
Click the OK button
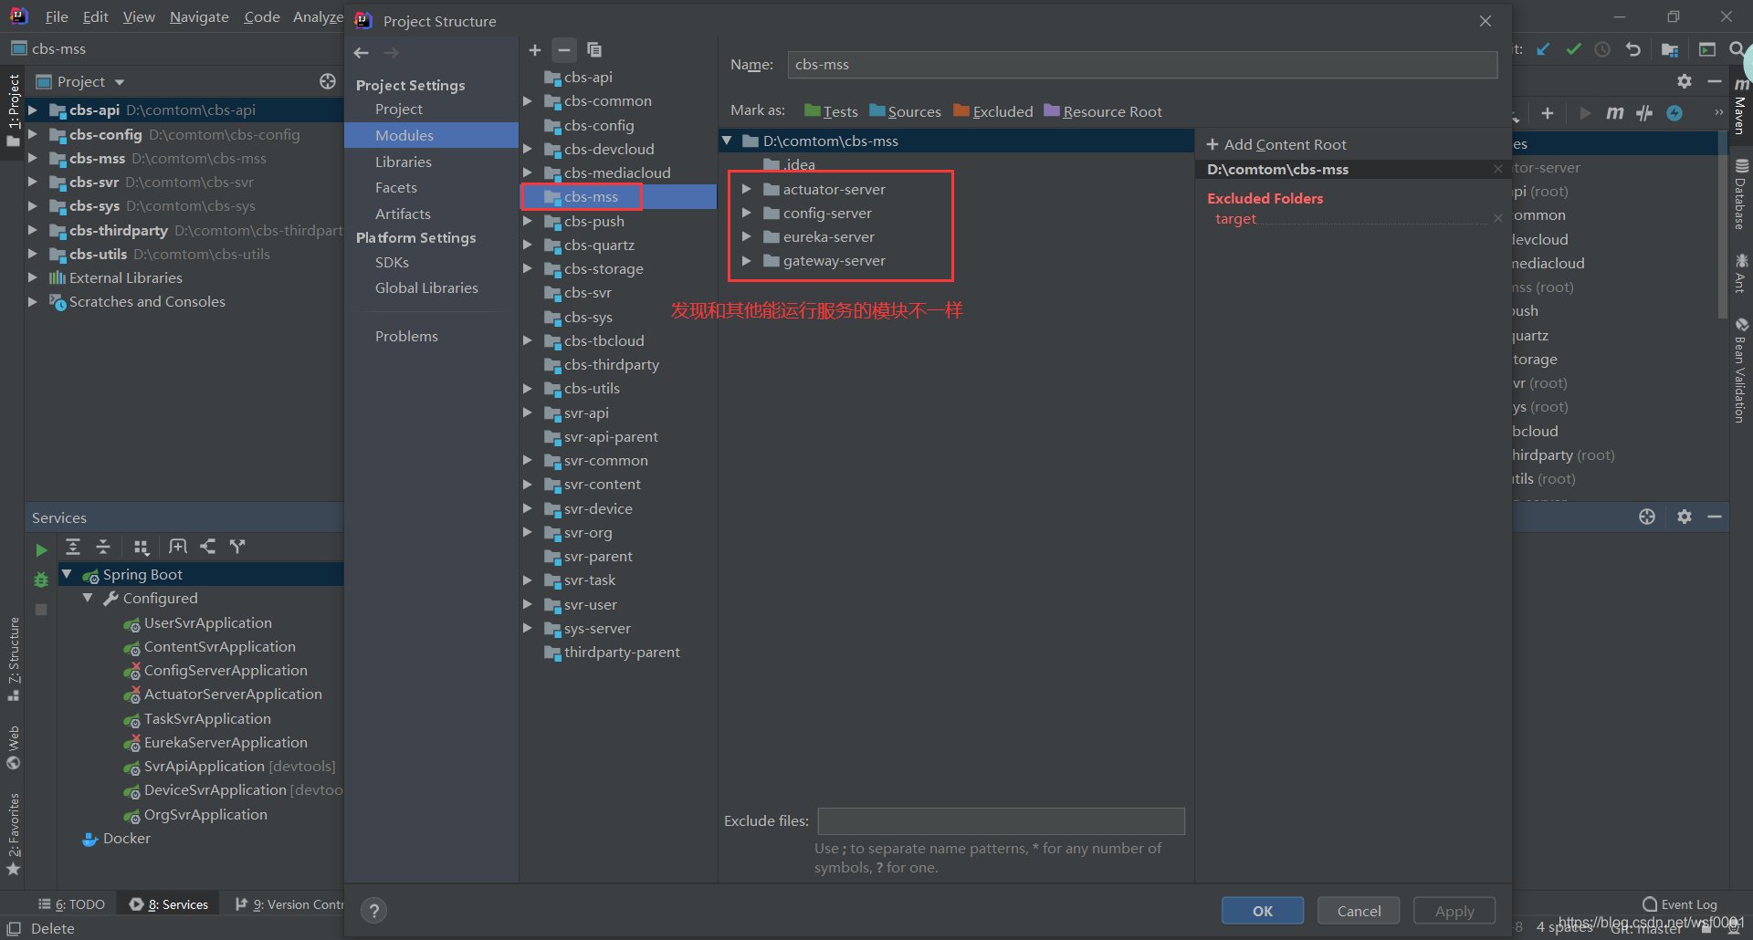(x=1263, y=911)
